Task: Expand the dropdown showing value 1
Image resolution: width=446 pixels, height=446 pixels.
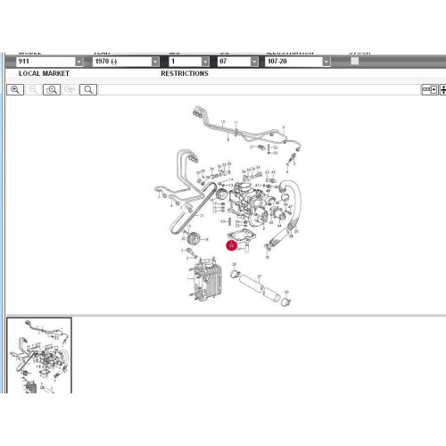Action: (x=189, y=62)
